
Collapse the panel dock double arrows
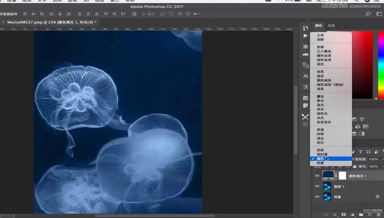[308, 20]
